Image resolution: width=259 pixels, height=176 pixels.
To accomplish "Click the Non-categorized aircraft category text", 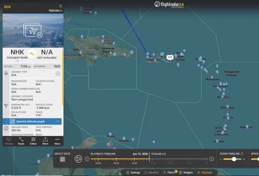I will click(x=22, y=100).
